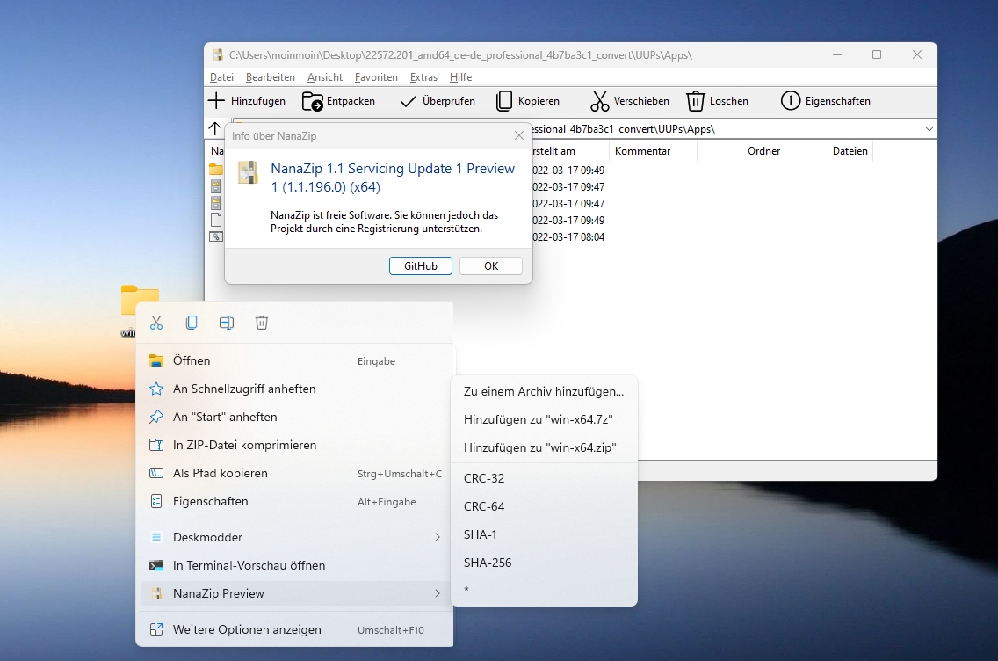Close the Info über NanaZip dialog
998x661 pixels.
(x=518, y=135)
